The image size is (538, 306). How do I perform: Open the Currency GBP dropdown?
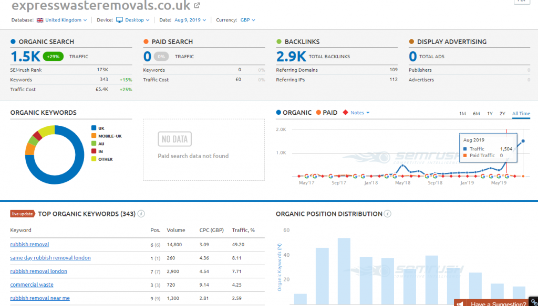(x=248, y=20)
